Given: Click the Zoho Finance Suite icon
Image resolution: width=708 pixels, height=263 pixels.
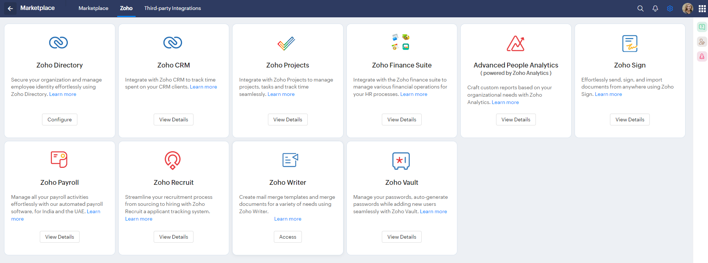Looking at the screenshot, I should [x=401, y=42].
